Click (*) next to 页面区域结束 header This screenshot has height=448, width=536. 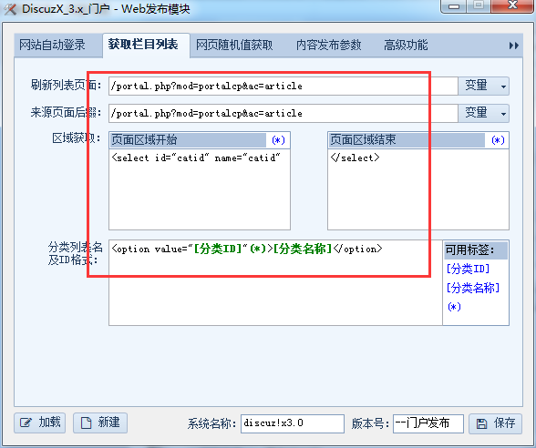pyautogui.click(x=498, y=140)
